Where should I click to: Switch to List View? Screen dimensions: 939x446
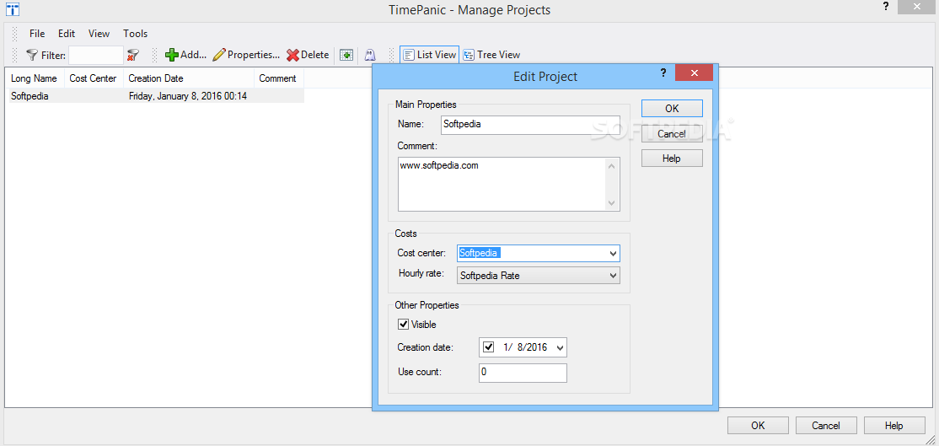pyautogui.click(x=429, y=55)
